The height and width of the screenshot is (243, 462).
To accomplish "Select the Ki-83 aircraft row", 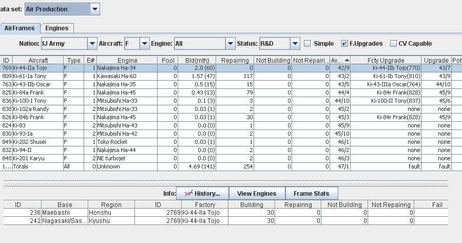I will point(231,125).
